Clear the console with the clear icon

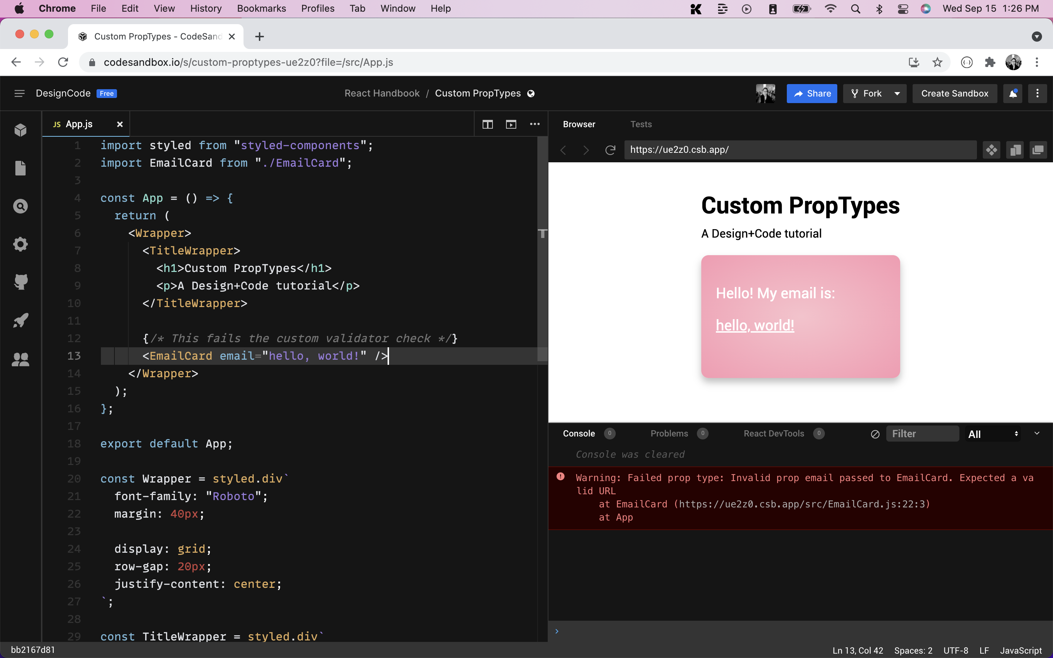875,434
